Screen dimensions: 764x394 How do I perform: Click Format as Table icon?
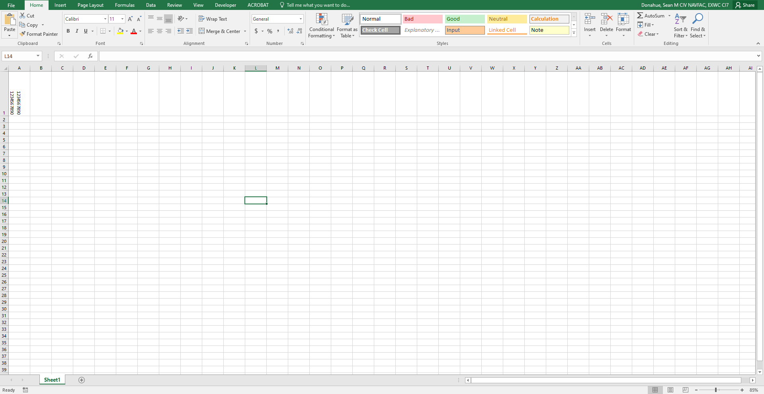click(347, 26)
